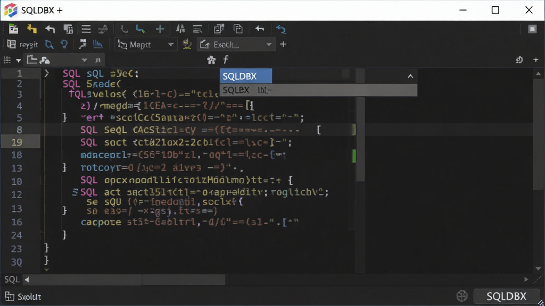Toggle the pin icon next to the folder dropdown
This screenshot has height=306, width=545.
tap(98, 60)
